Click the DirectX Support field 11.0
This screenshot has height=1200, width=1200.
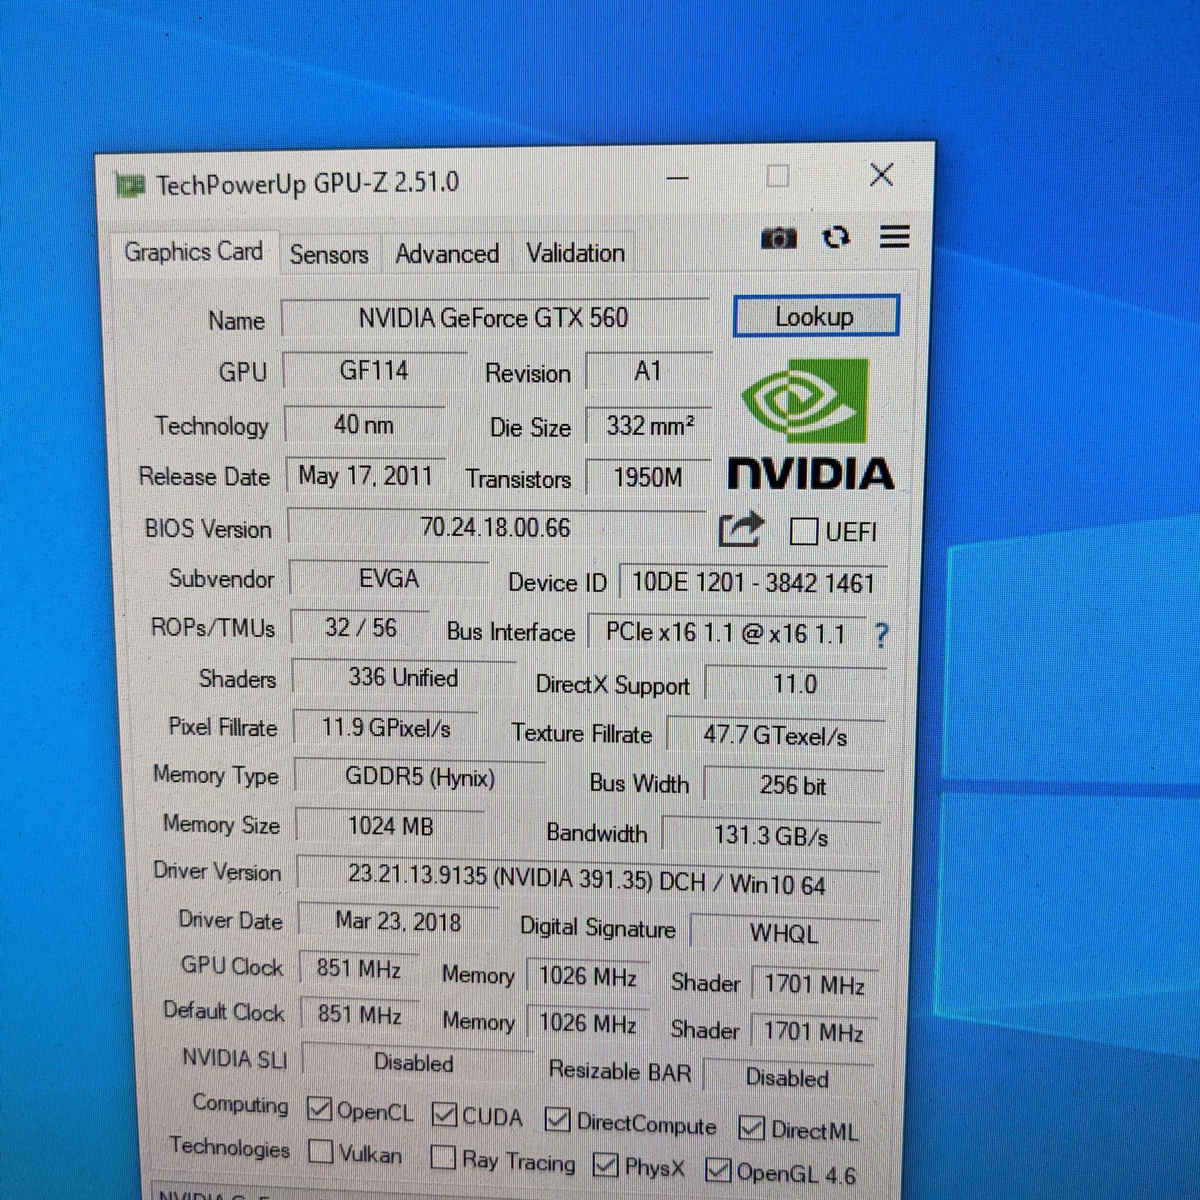pyautogui.click(x=796, y=684)
